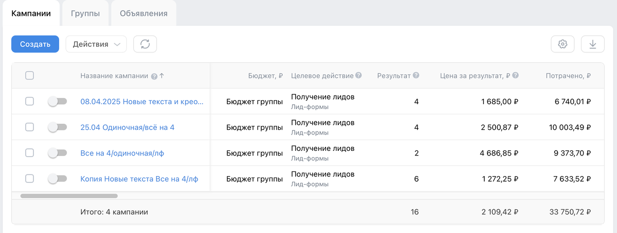The height and width of the screenshot is (233, 617).
Task: Open campaign 08.04.2025 Новые текста link
Action: tap(142, 102)
